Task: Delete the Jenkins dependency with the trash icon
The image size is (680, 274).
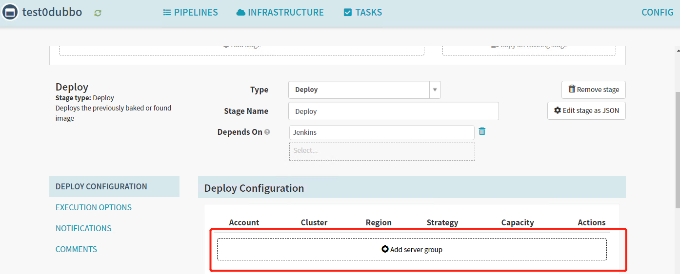Action: point(482,131)
